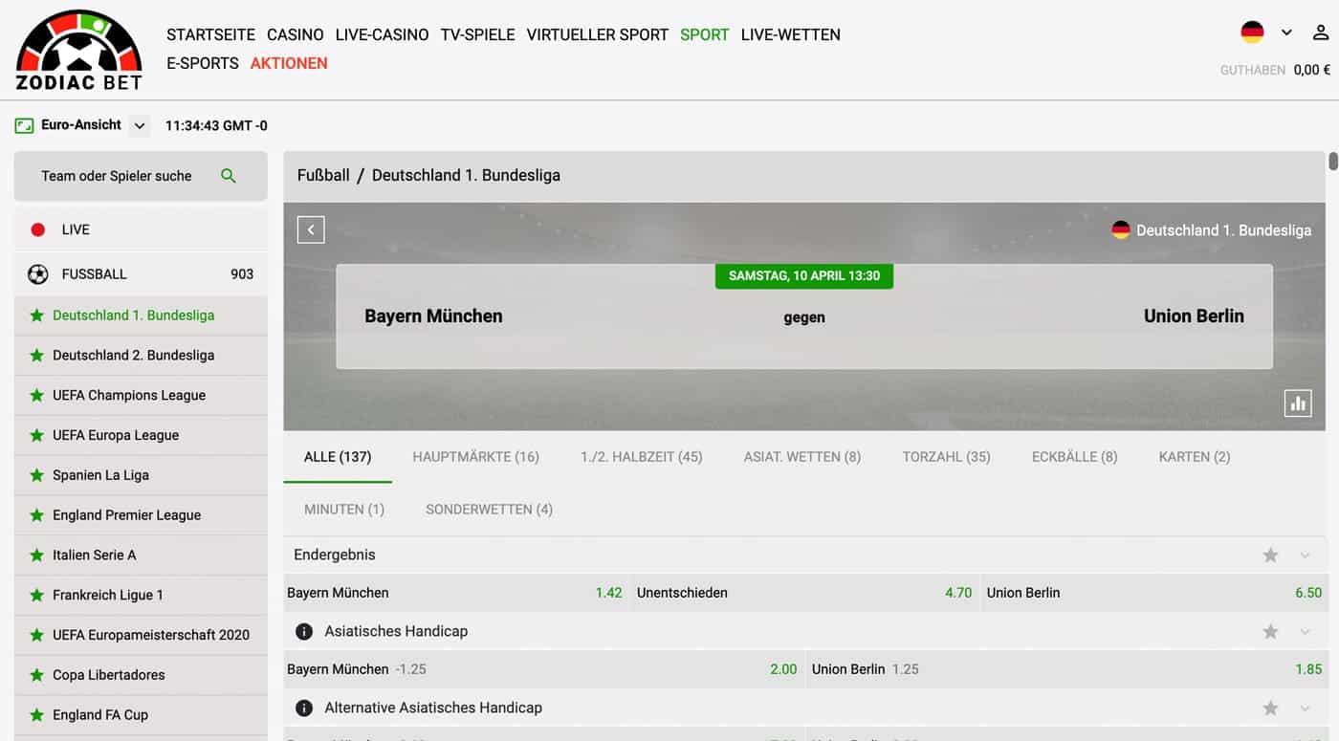
Task: Click the German flag language icon
Action: pos(1252,33)
